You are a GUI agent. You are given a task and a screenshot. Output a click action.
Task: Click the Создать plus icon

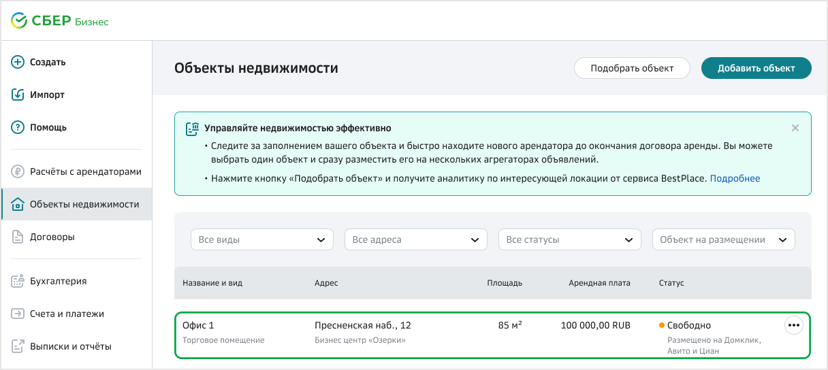[18, 62]
